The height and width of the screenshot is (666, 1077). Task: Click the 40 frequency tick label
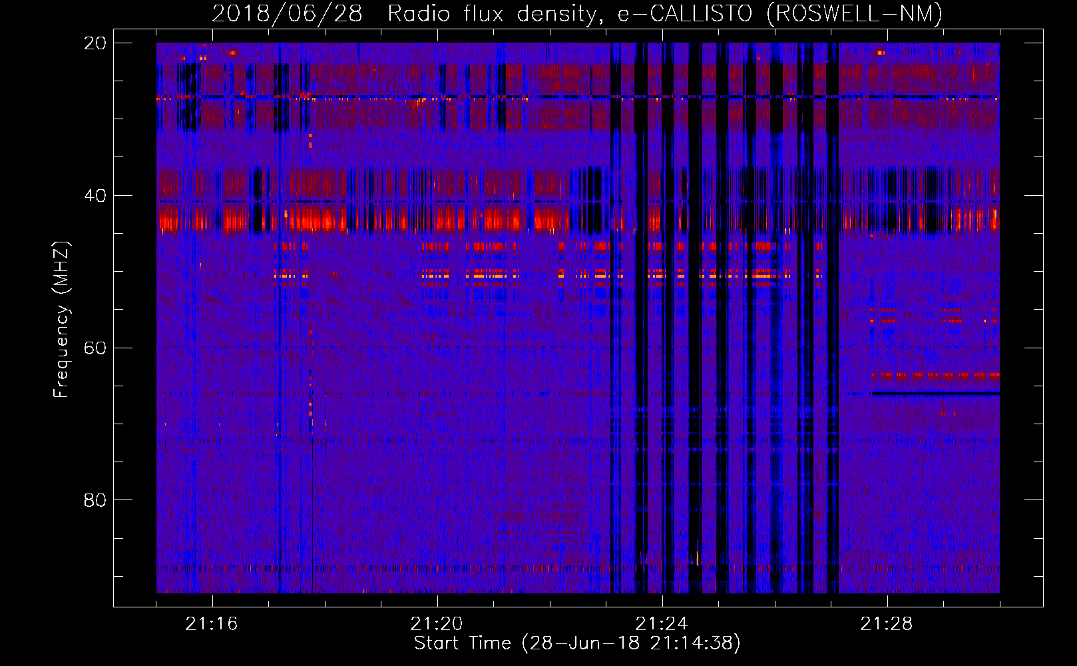(x=95, y=196)
